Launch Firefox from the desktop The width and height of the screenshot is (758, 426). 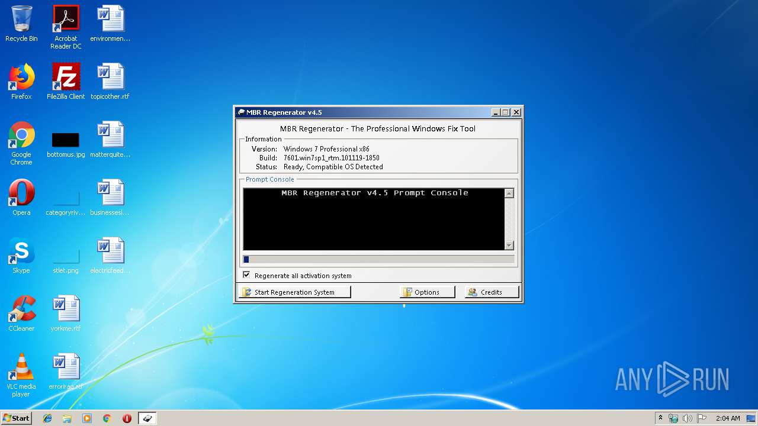(x=21, y=82)
